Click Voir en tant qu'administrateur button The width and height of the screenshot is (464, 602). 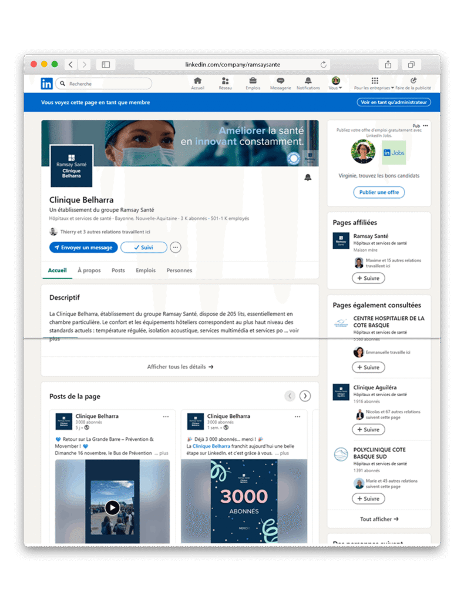[394, 102]
